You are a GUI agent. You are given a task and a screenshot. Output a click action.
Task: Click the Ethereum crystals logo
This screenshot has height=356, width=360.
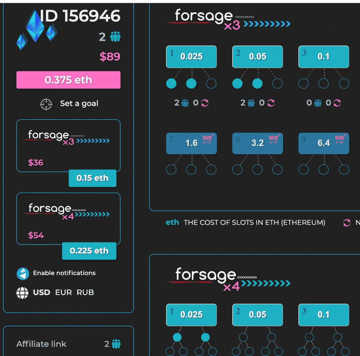(37, 30)
